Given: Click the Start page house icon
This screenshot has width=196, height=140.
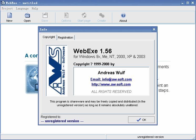Looking at the screenshot, I should point(84,15).
